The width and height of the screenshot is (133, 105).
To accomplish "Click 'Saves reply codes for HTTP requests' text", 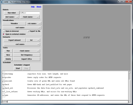I will (44, 77).
